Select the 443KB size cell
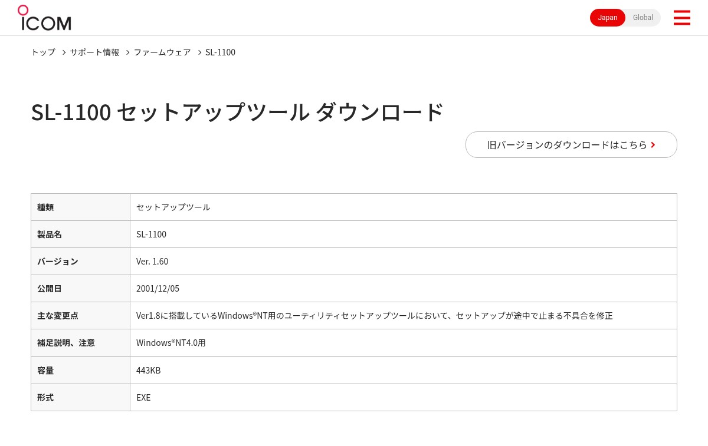The width and height of the screenshot is (708, 446). click(404, 371)
